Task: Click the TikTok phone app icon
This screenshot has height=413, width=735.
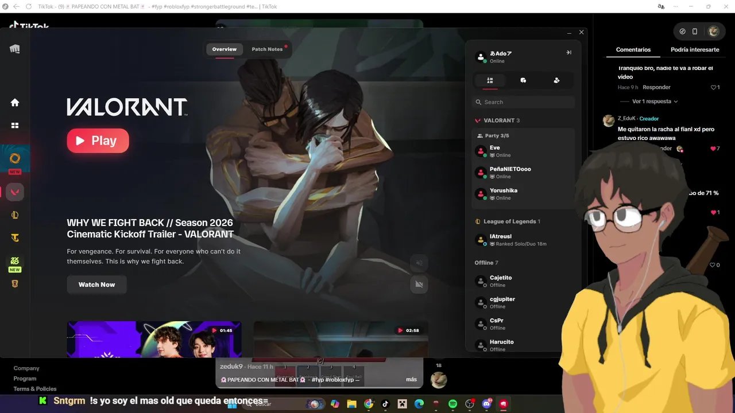Action: (x=695, y=31)
